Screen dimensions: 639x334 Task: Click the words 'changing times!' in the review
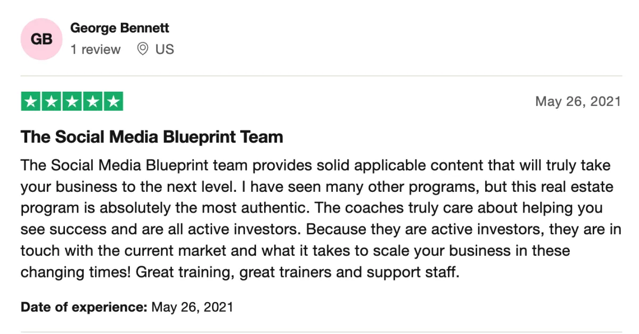77,273
